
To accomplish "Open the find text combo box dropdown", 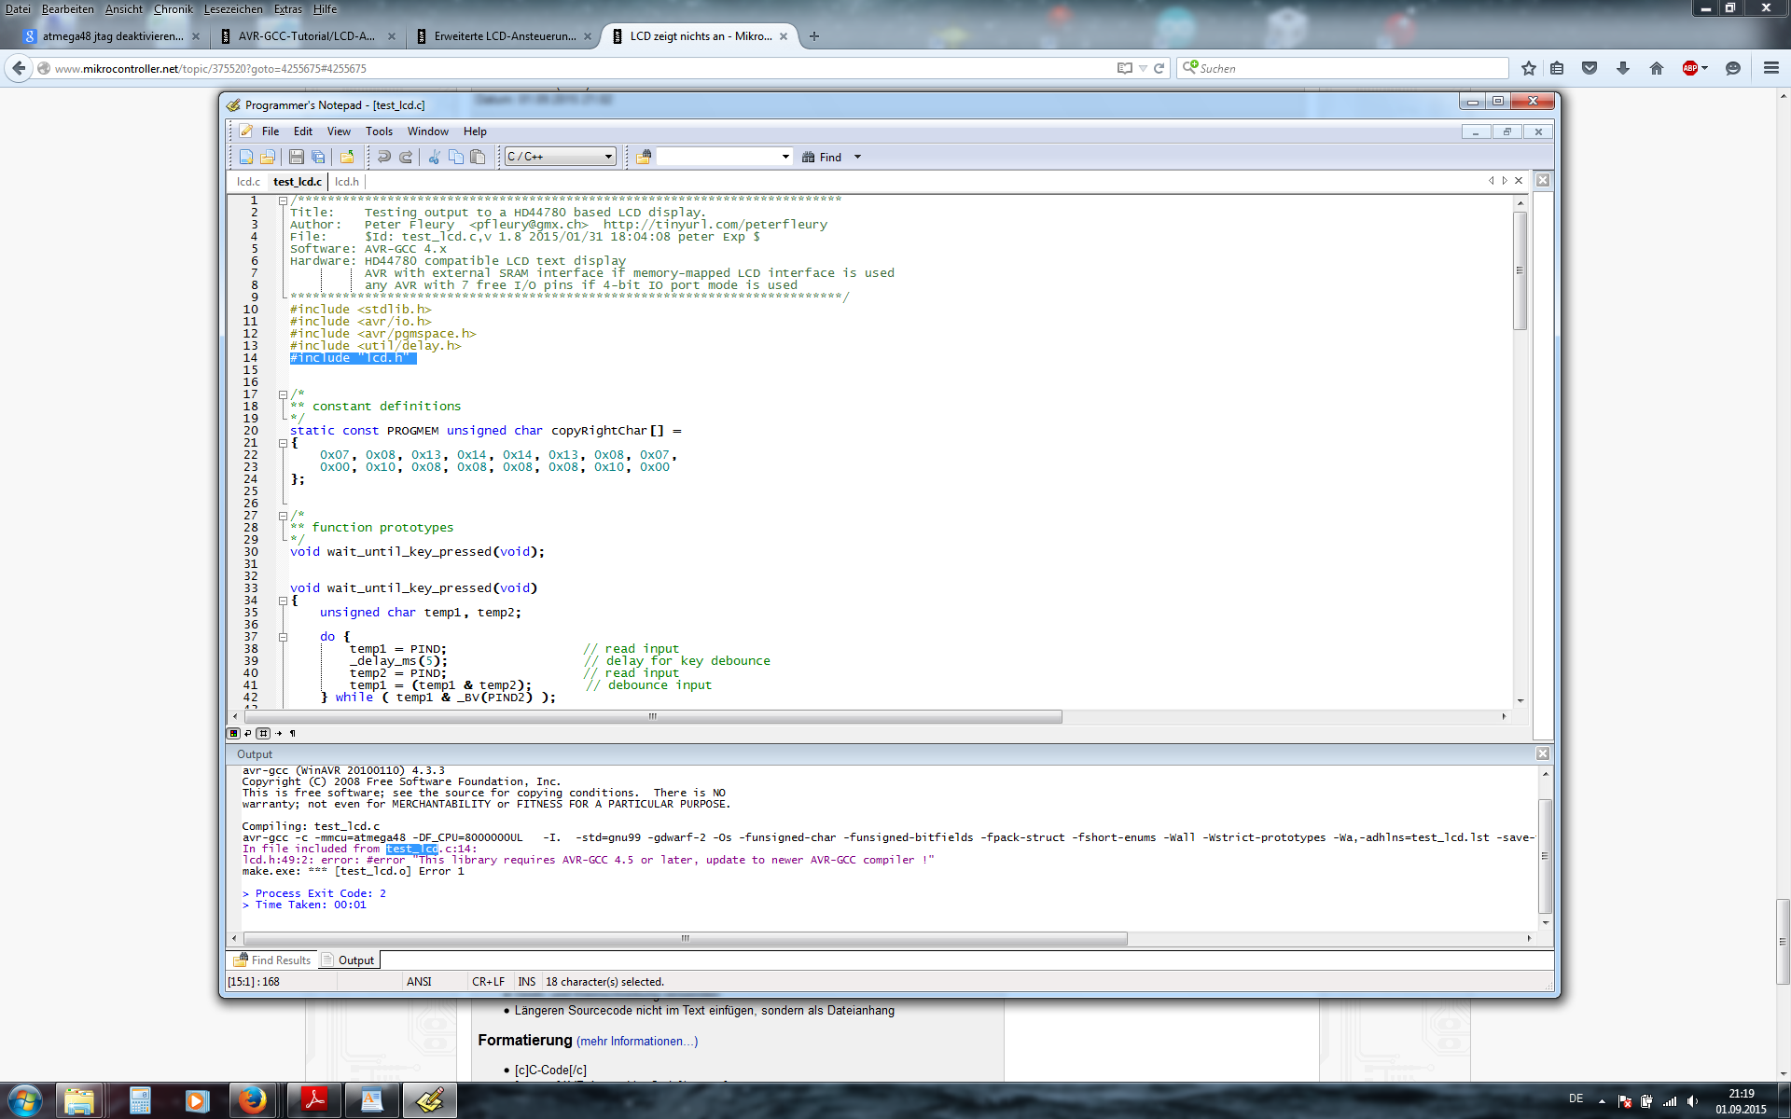I will (x=785, y=157).
